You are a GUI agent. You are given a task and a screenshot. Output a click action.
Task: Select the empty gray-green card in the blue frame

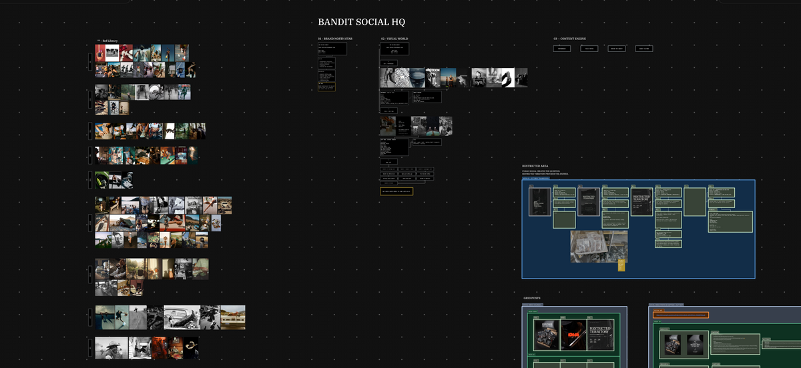695,201
